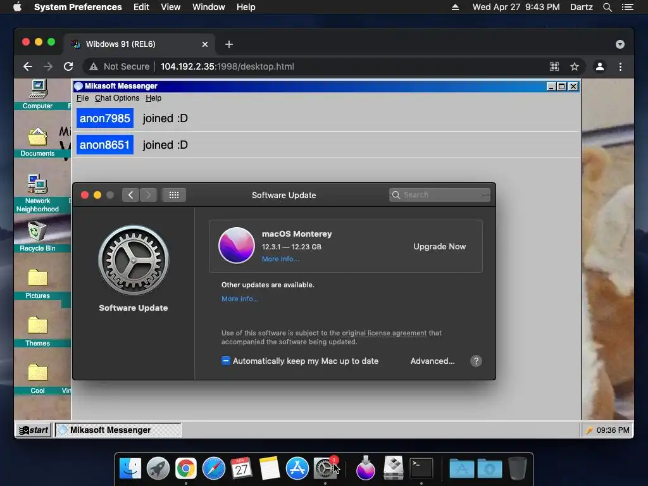Open macOS Monterey installer in Dock
Viewport: 648px width, 486px height.
point(365,469)
